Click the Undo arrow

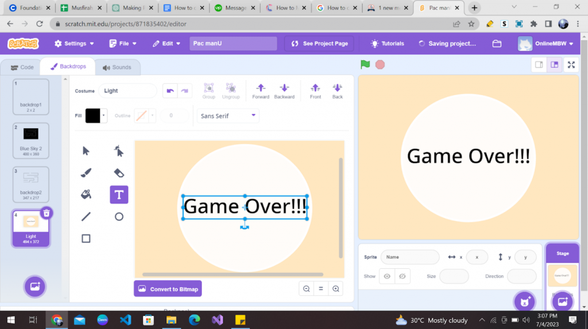coord(170,91)
